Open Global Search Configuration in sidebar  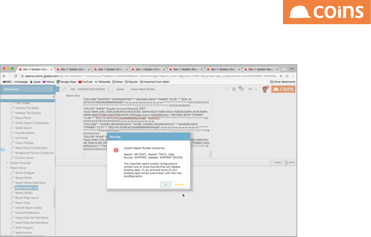32,123
